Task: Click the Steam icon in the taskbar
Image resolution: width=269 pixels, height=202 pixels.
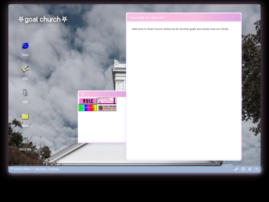Action: (x=236, y=169)
